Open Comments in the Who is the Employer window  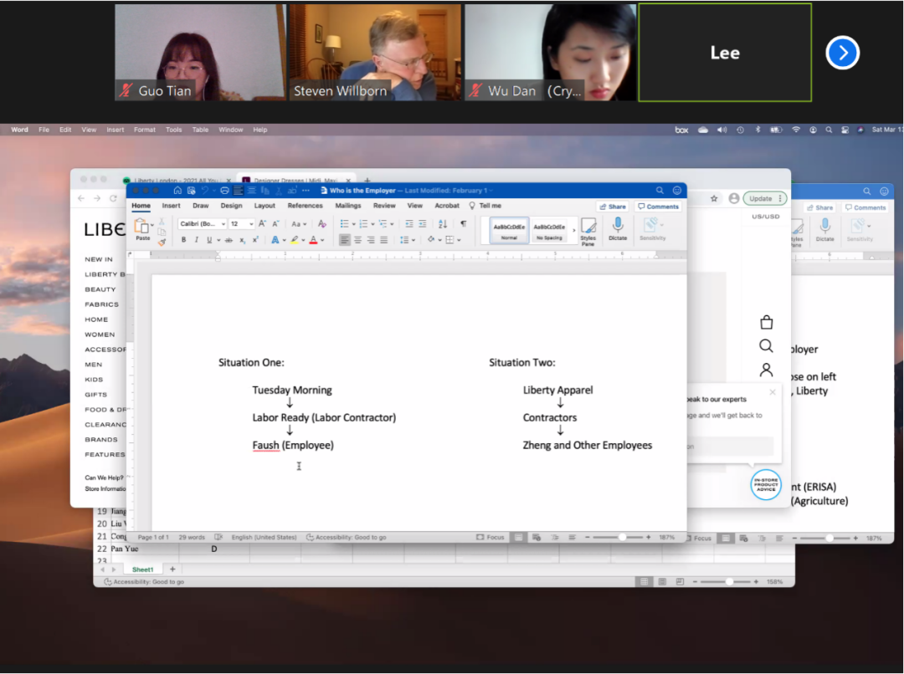tap(659, 207)
